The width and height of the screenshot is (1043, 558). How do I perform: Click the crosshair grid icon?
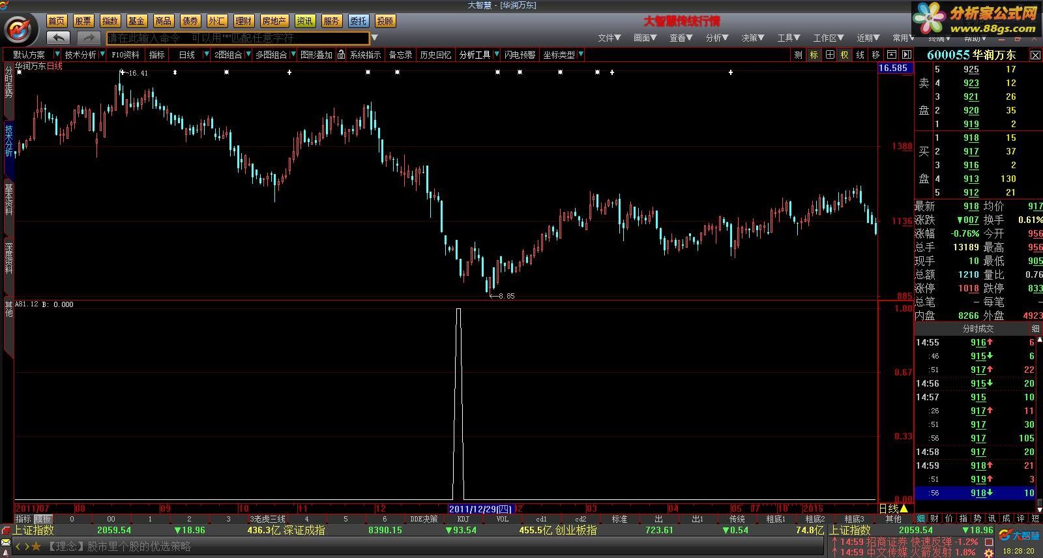[829, 55]
